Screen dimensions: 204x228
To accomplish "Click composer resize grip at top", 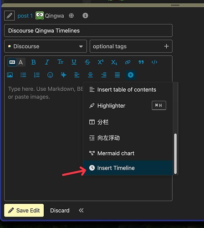I will [x=175, y=5].
